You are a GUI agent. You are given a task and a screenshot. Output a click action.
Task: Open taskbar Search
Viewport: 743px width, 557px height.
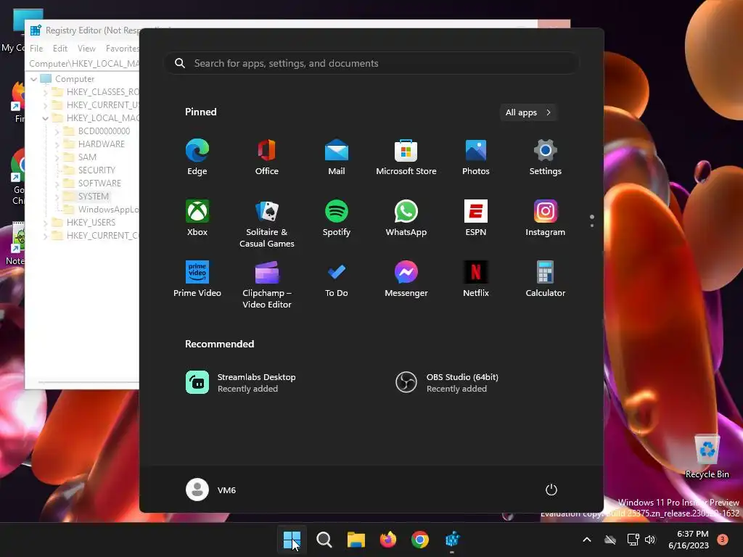[x=324, y=540]
